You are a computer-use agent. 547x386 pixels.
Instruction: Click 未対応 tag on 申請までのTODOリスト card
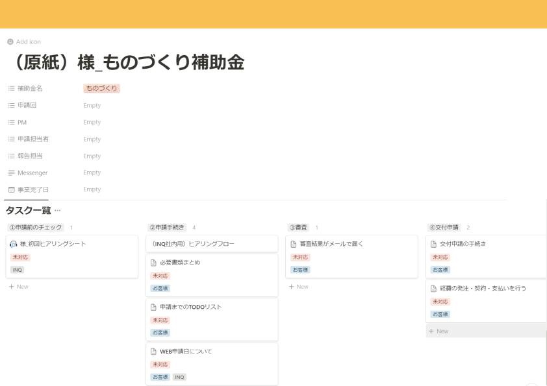160,320
